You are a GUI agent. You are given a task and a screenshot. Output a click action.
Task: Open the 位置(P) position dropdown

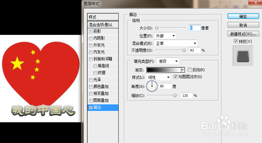coord(165,36)
